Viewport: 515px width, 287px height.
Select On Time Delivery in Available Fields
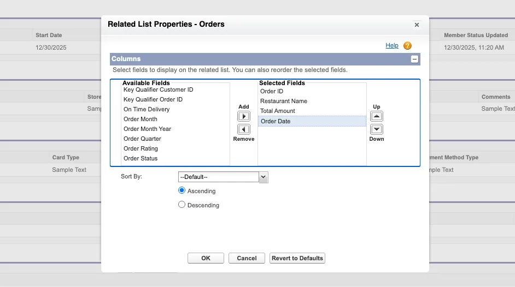(147, 109)
